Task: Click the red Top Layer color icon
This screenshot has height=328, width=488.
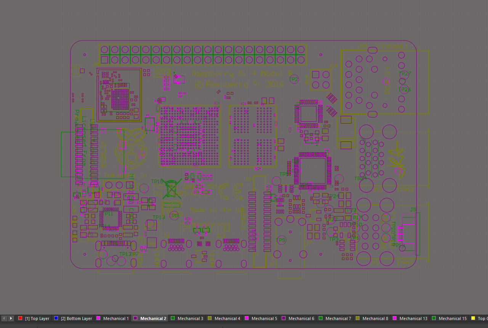Action: (x=20, y=318)
